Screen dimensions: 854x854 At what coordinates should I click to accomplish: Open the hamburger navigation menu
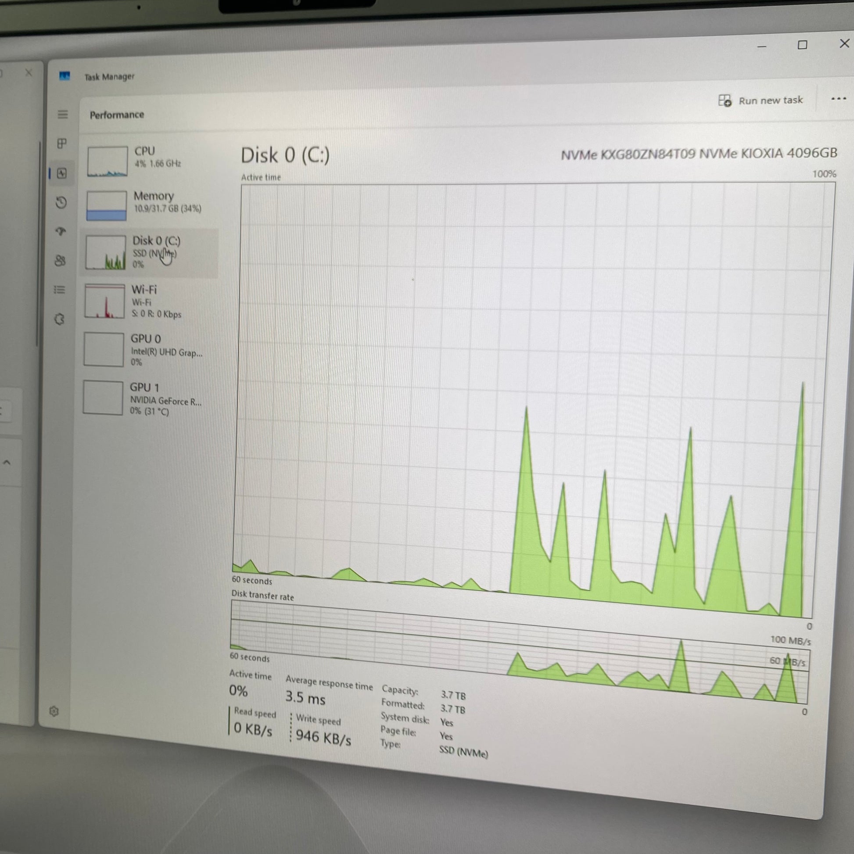point(63,115)
